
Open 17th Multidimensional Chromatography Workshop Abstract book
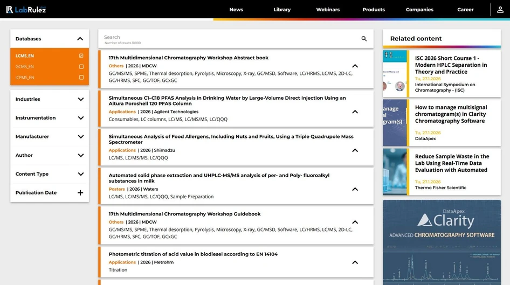pyautogui.click(x=188, y=58)
